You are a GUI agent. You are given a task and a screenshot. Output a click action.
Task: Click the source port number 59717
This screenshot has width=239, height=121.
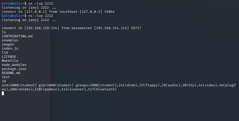tap(136, 28)
